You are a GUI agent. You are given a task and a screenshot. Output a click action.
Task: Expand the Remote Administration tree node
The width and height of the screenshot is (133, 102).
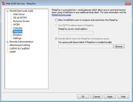(7, 42)
